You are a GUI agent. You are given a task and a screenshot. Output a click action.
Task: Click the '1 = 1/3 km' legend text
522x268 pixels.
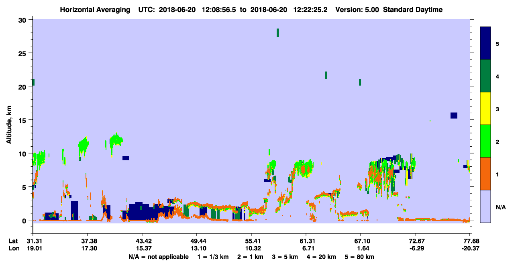pyautogui.click(x=212, y=257)
